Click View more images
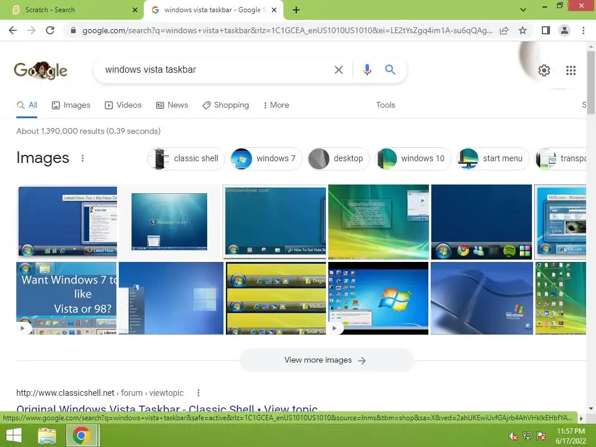Screen dimensions: 596x447 tap(326, 360)
